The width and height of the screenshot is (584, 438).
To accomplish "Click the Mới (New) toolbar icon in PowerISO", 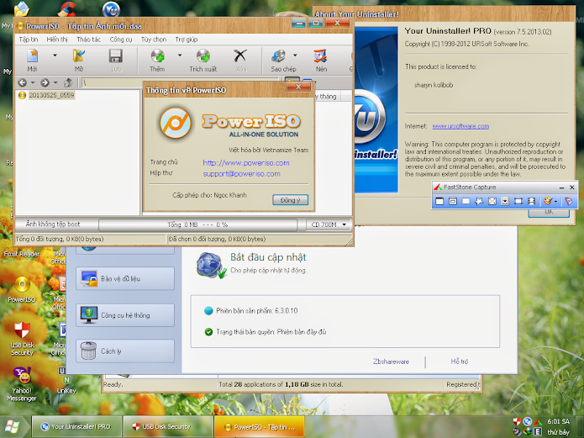I will (33, 56).
